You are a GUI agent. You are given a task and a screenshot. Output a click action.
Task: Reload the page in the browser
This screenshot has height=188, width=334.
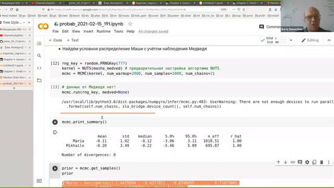pos(11,9)
